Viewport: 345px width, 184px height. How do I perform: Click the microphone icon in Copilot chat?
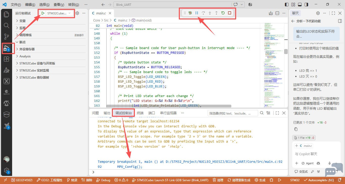pyautogui.click(x=329, y=163)
